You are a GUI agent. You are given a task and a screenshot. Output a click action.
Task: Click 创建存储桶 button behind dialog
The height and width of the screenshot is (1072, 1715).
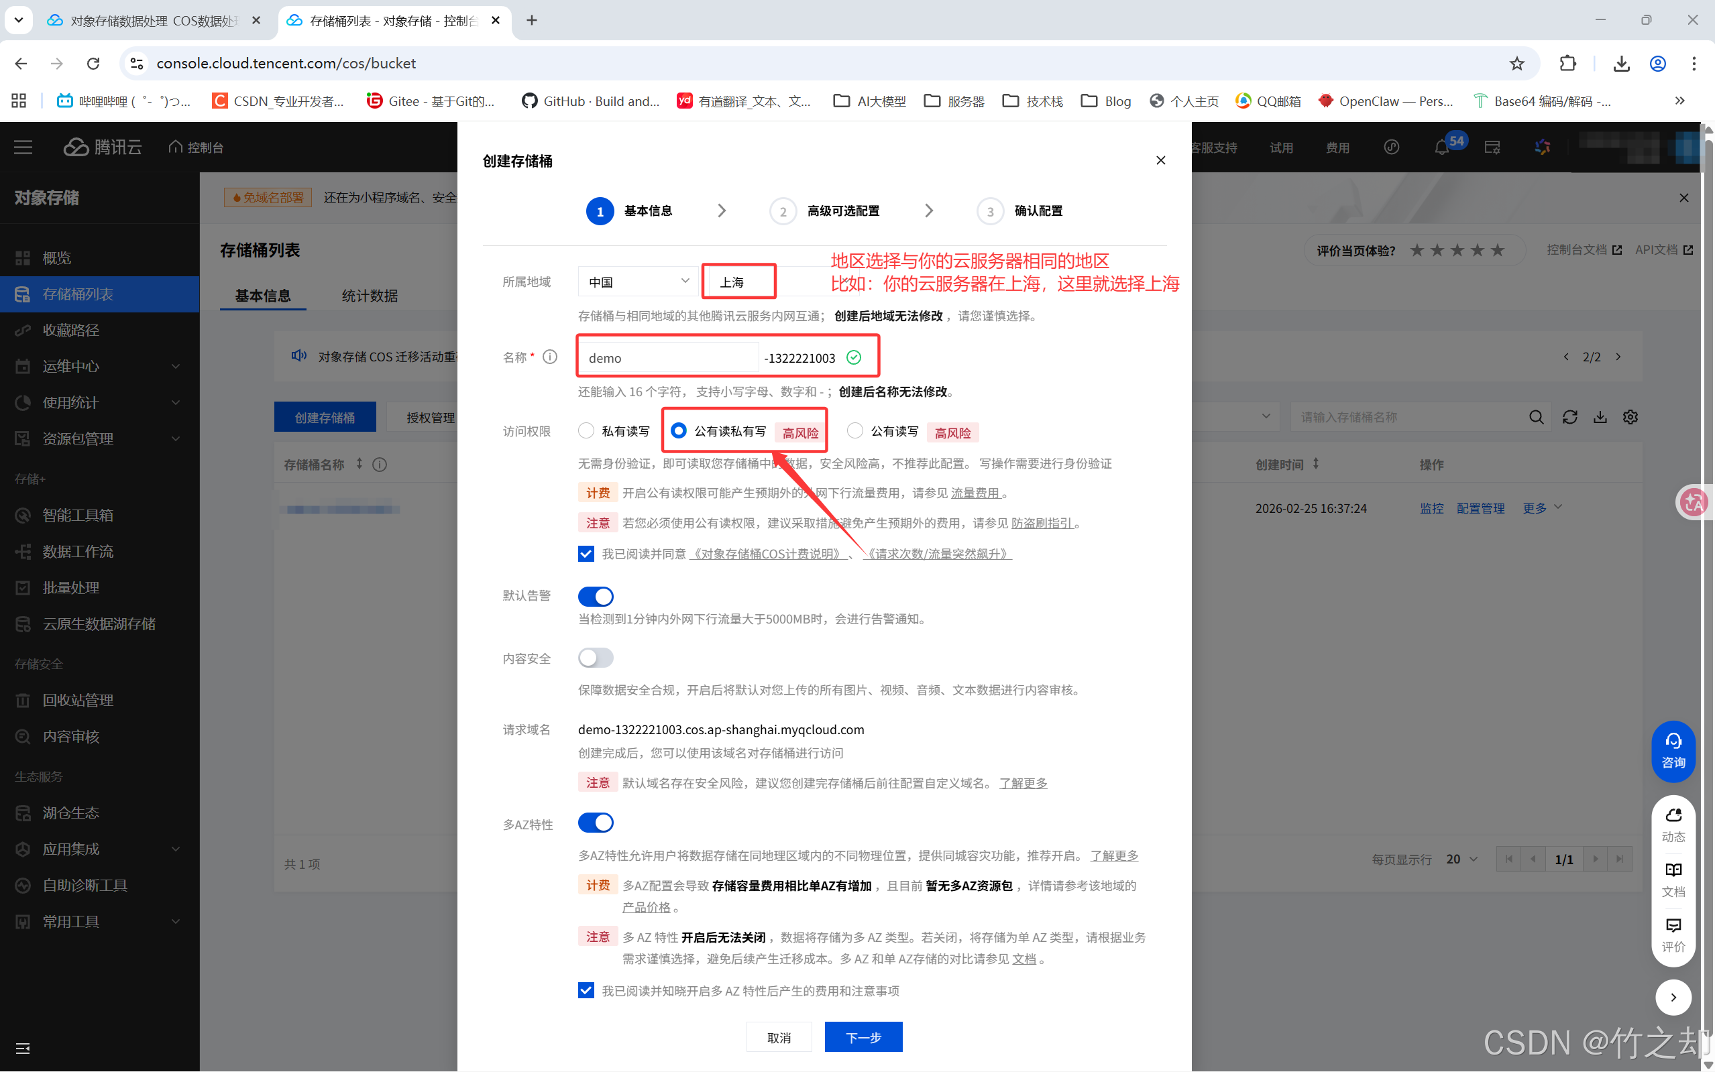[x=325, y=417]
